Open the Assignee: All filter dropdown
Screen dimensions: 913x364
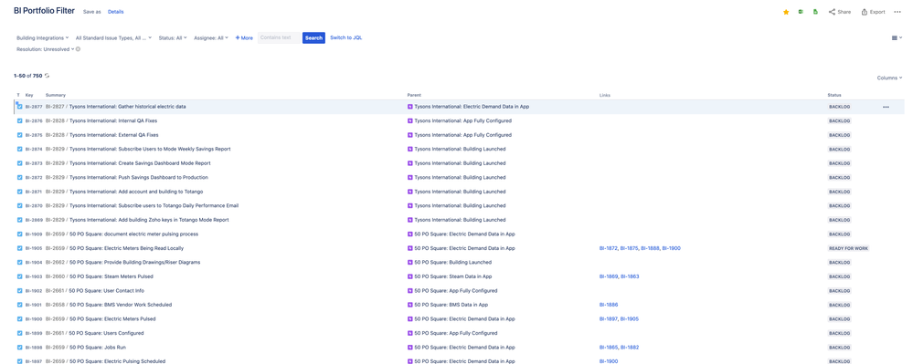(x=211, y=37)
